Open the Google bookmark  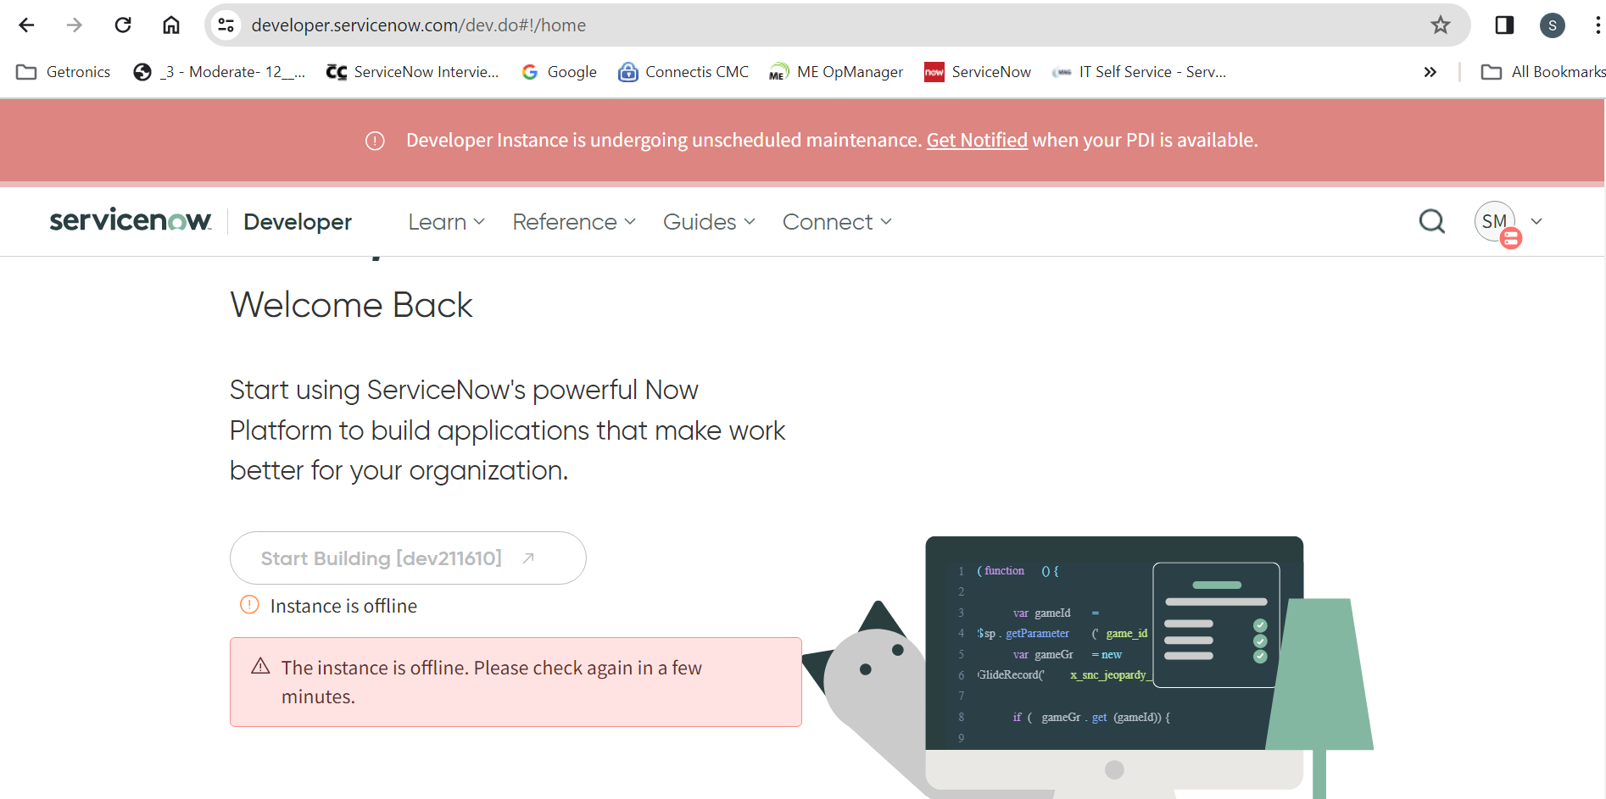tap(560, 72)
